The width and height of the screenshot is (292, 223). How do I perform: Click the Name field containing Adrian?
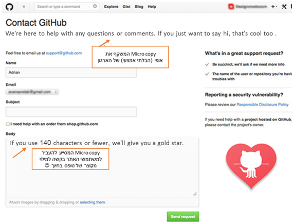coord(71,73)
